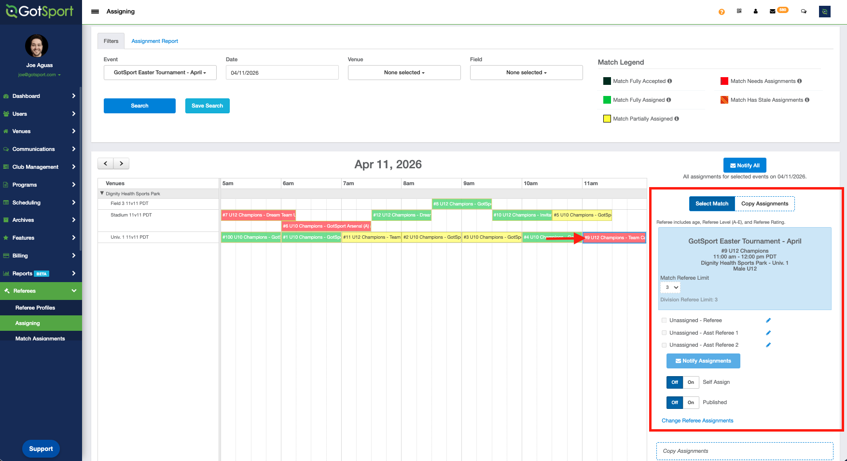The width and height of the screenshot is (847, 461).
Task: Open the mail inbox envelope icon
Action: 773,11
